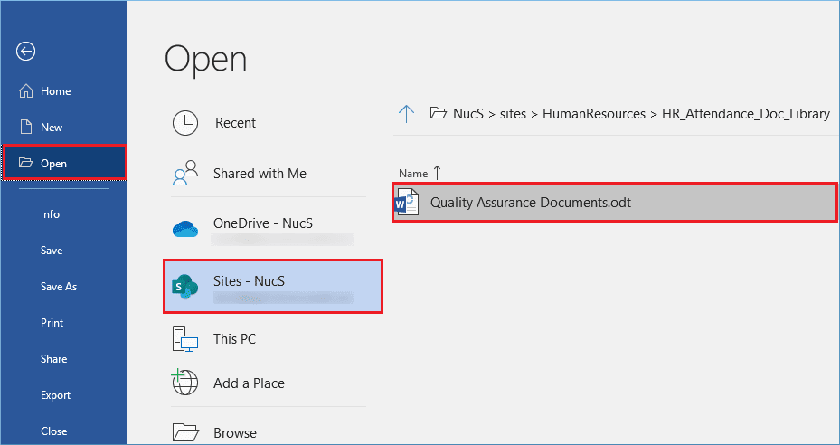The image size is (840, 445).
Task: Click the Word document file icon
Action: pyautogui.click(x=407, y=202)
